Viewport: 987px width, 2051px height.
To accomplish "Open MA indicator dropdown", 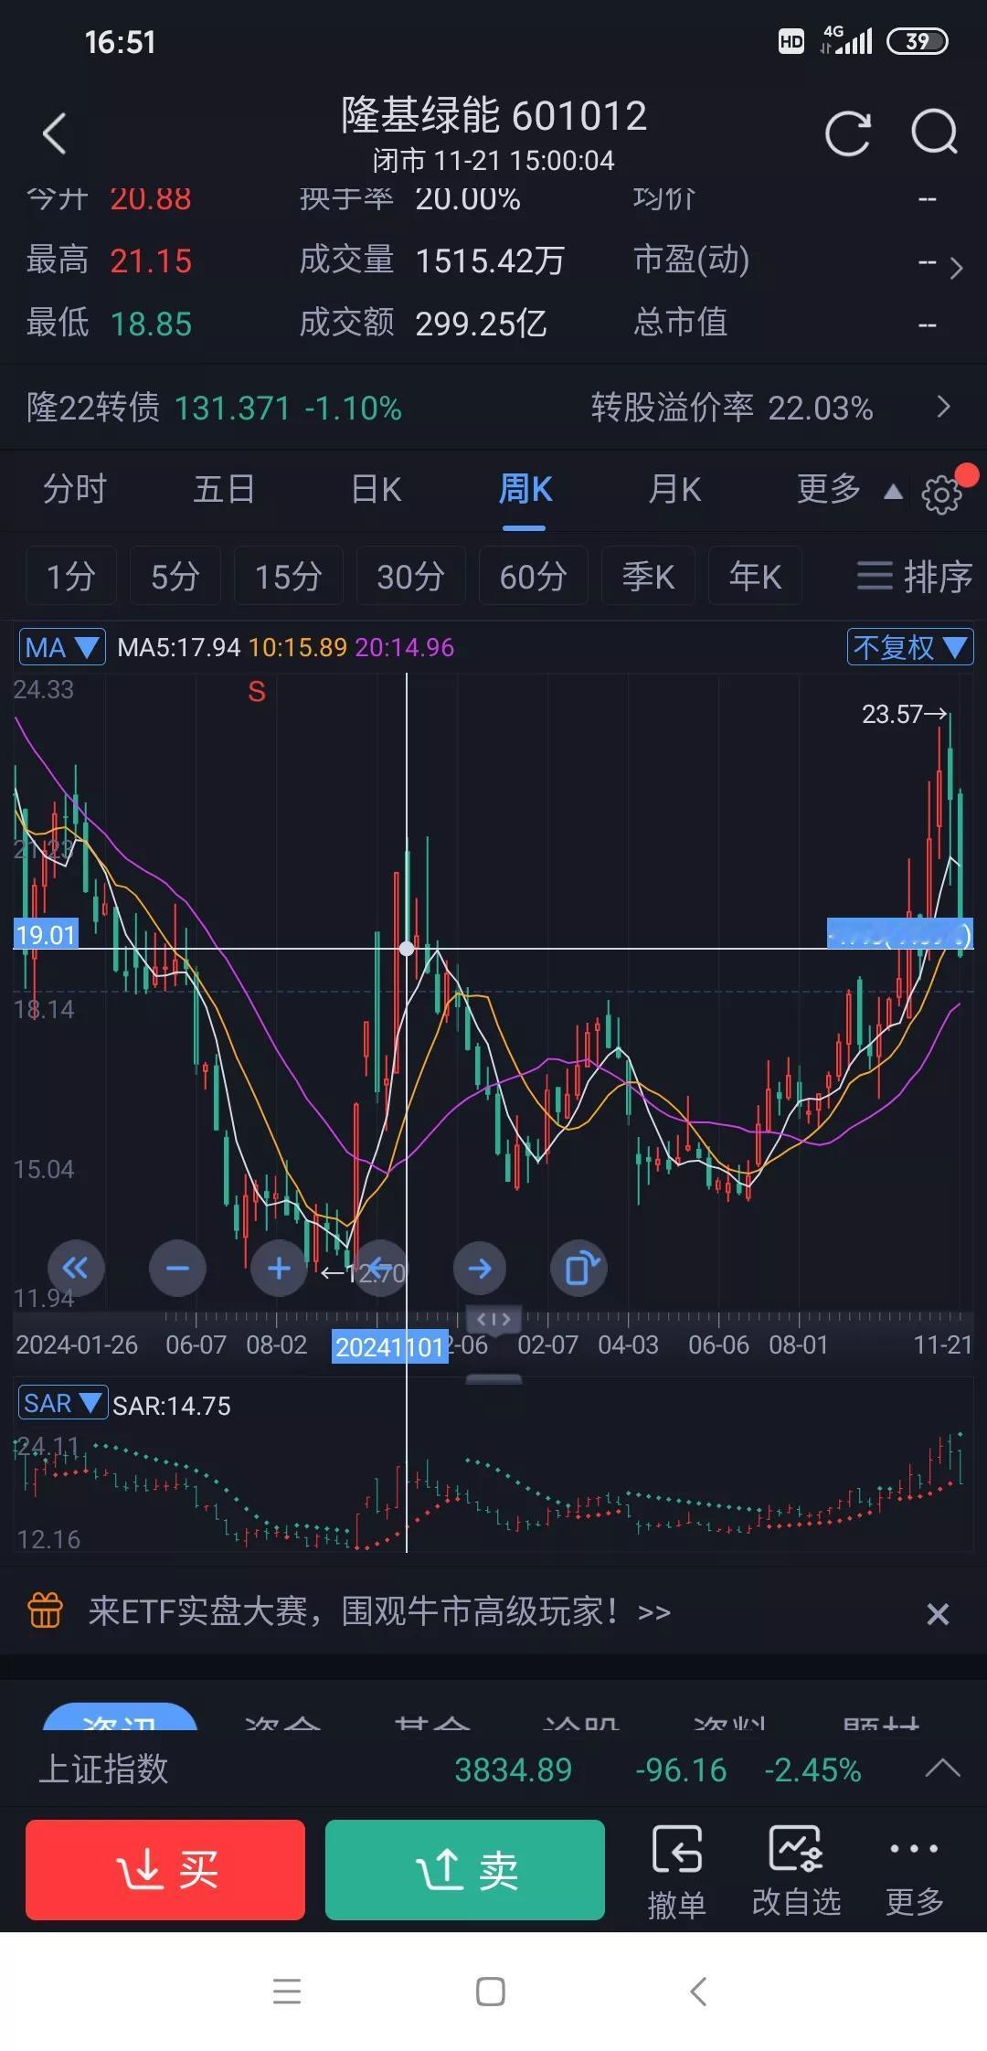I will coord(62,647).
